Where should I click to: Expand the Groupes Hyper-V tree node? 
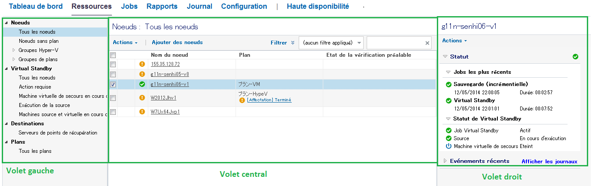pyautogui.click(x=14, y=50)
